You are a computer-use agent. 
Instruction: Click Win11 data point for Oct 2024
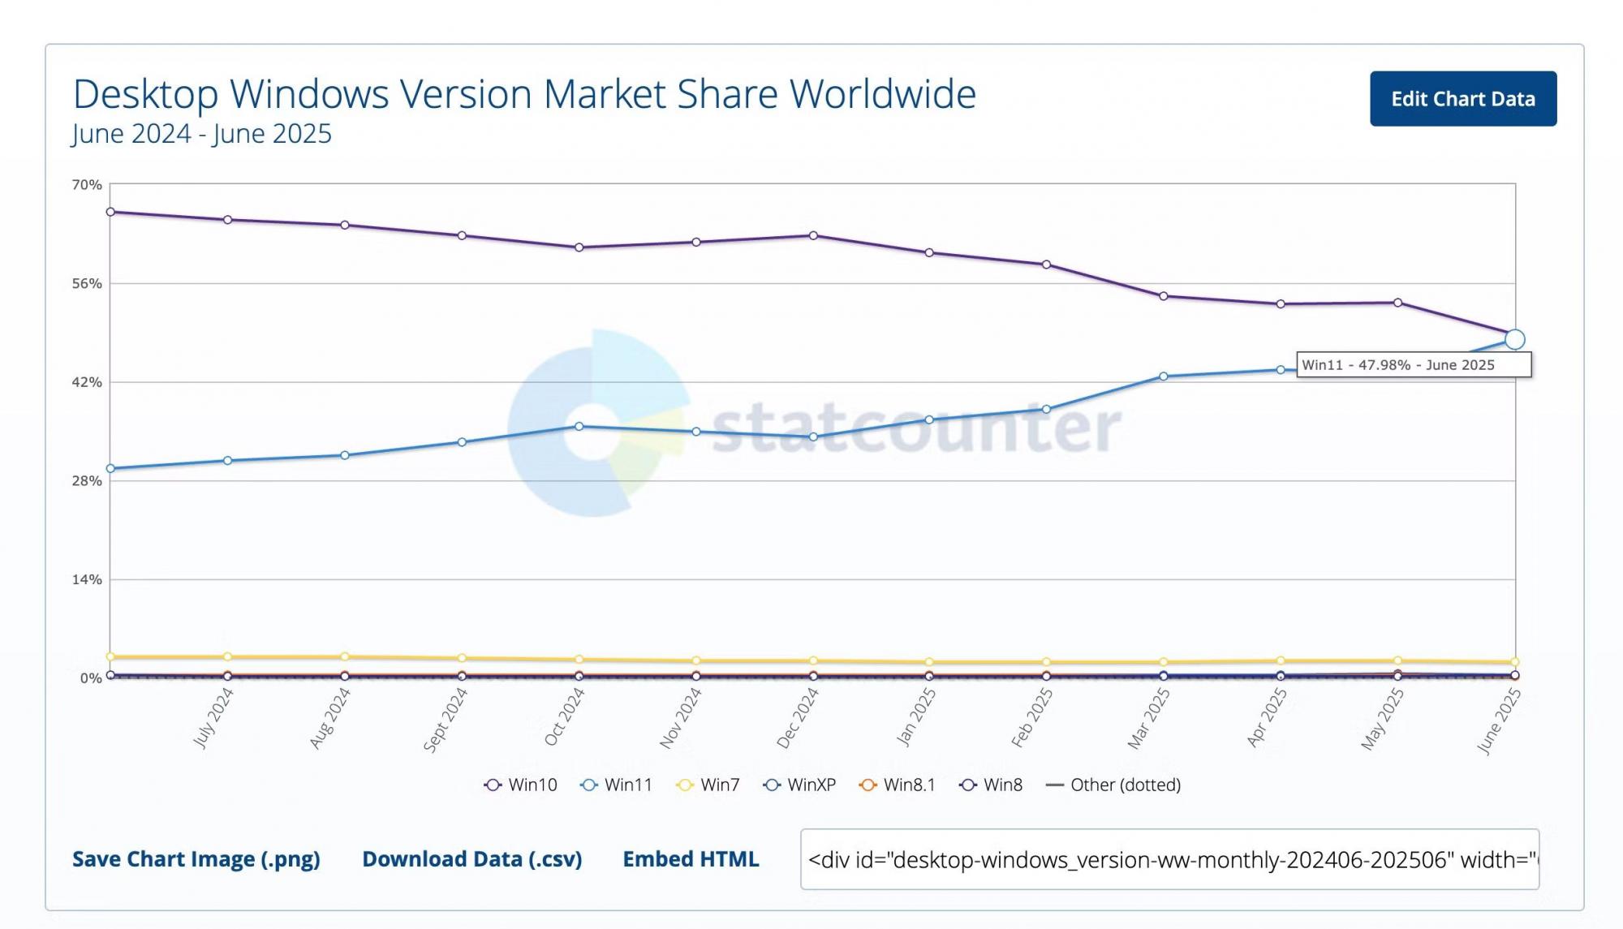(x=579, y=426)
